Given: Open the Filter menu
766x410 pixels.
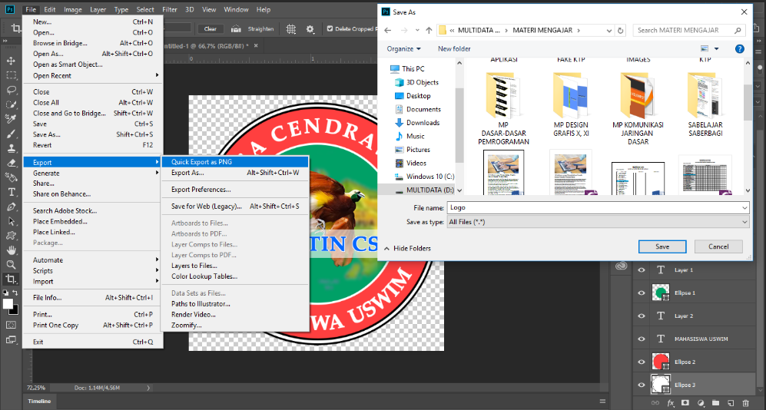Looking at the screenshot, I should (170, 9).
